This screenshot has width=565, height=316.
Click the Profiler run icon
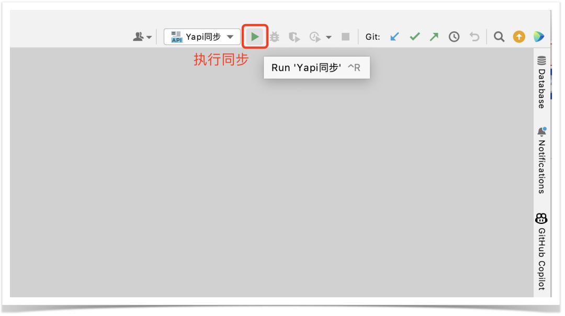(x=315, y=37)
